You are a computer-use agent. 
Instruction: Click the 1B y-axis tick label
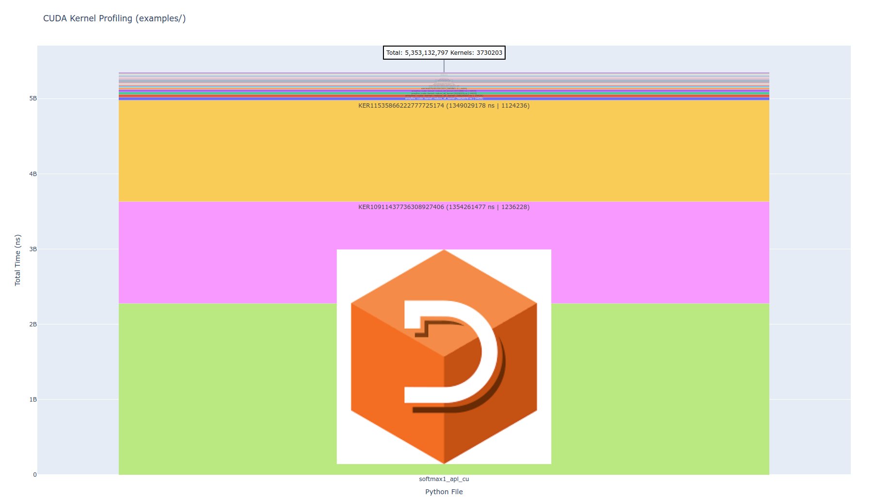(33, 399)
